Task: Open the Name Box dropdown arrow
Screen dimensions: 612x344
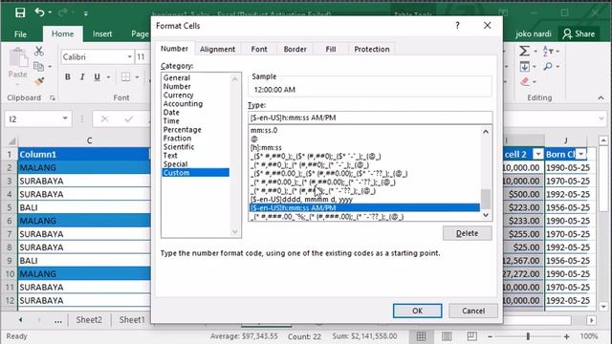Action: (65, 118)
